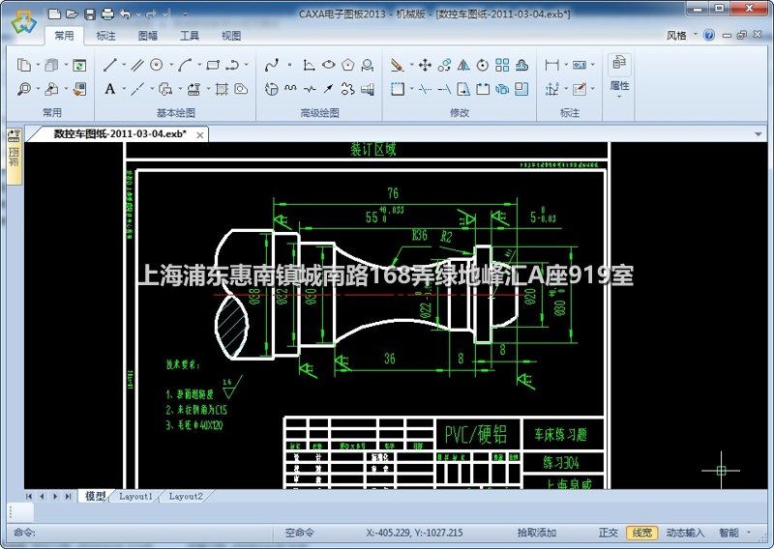This screenshot has height=549, width=774.
Task: Select the Polygon tool
Action: coord(348,65)
